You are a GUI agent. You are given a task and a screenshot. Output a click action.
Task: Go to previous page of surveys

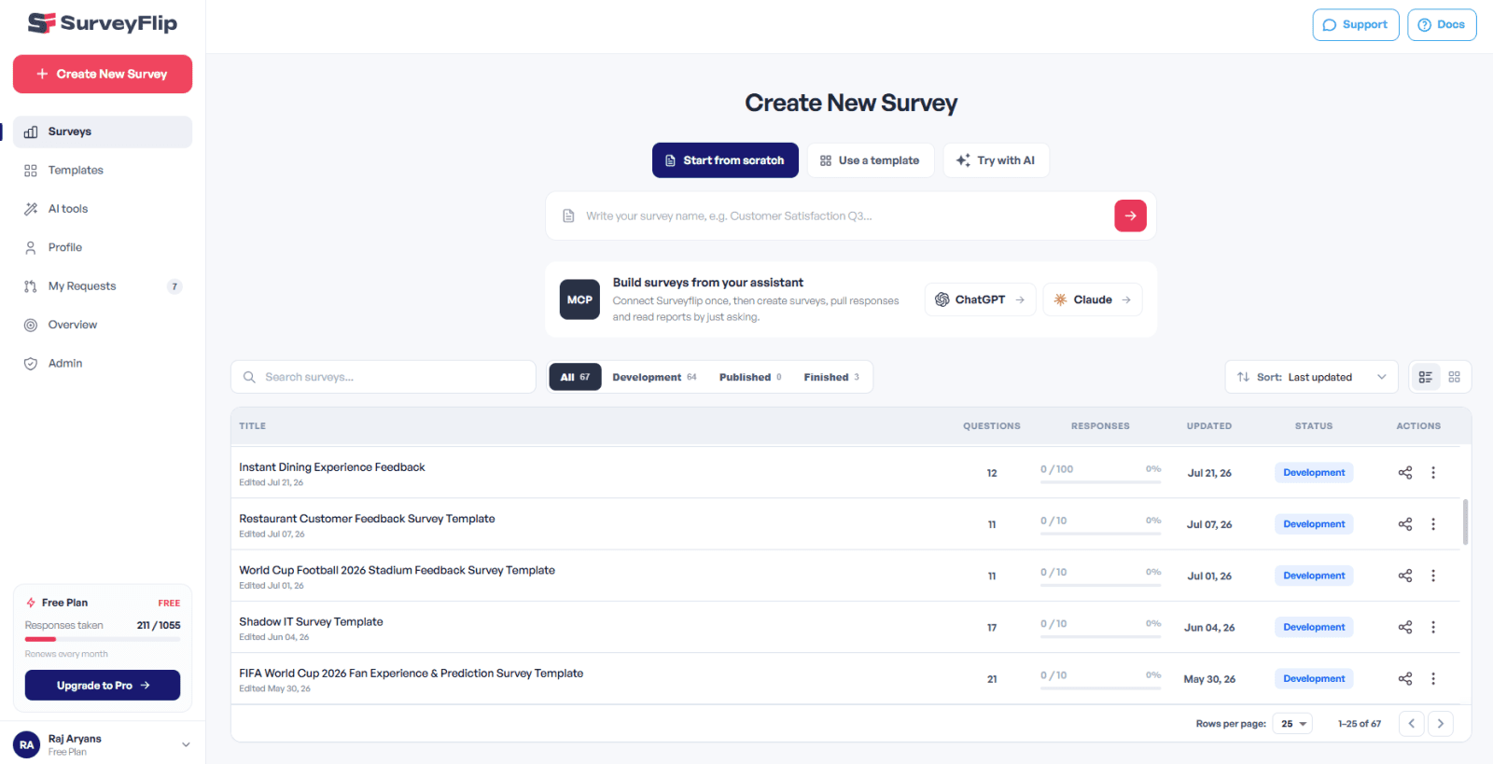coord(1412,724)
